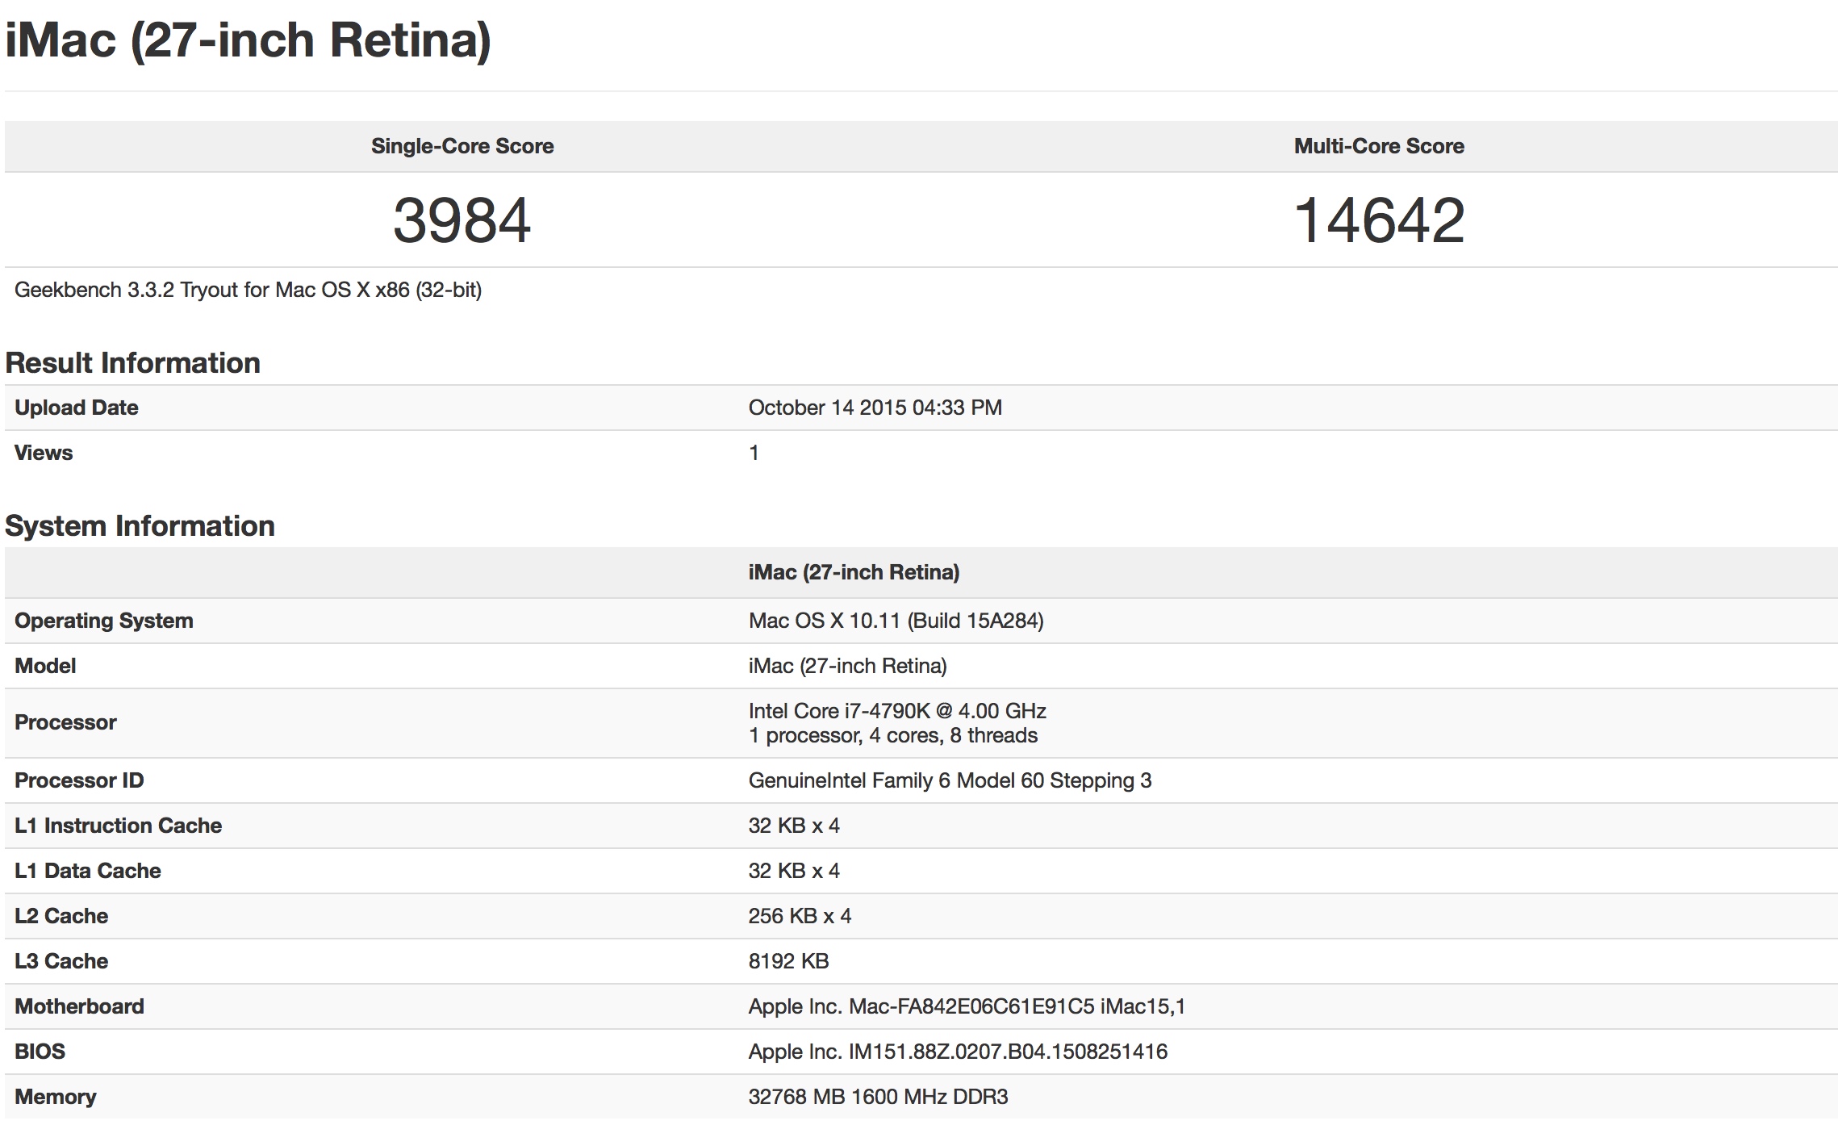This screenshot has height=1146, width=1838.
Task: Click the Intel Core i7-4790K processor text
Action: tap(896, 711)
